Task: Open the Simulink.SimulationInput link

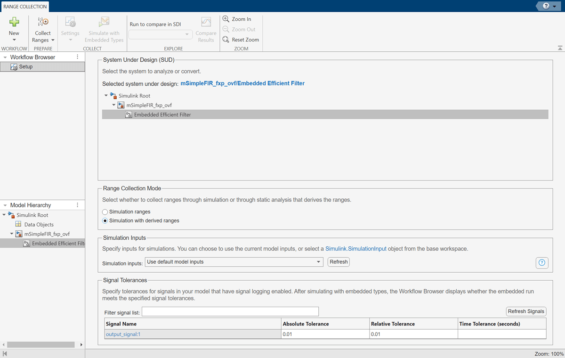Action: coord(356,249)
